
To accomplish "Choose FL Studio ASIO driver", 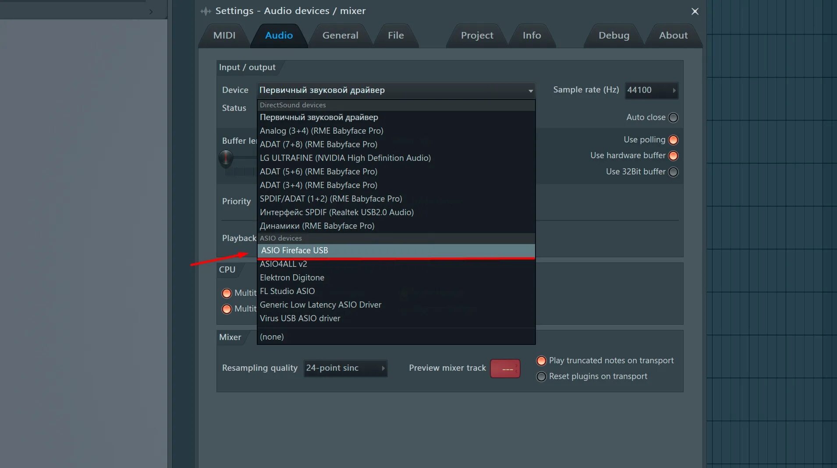I will [396, 291].
